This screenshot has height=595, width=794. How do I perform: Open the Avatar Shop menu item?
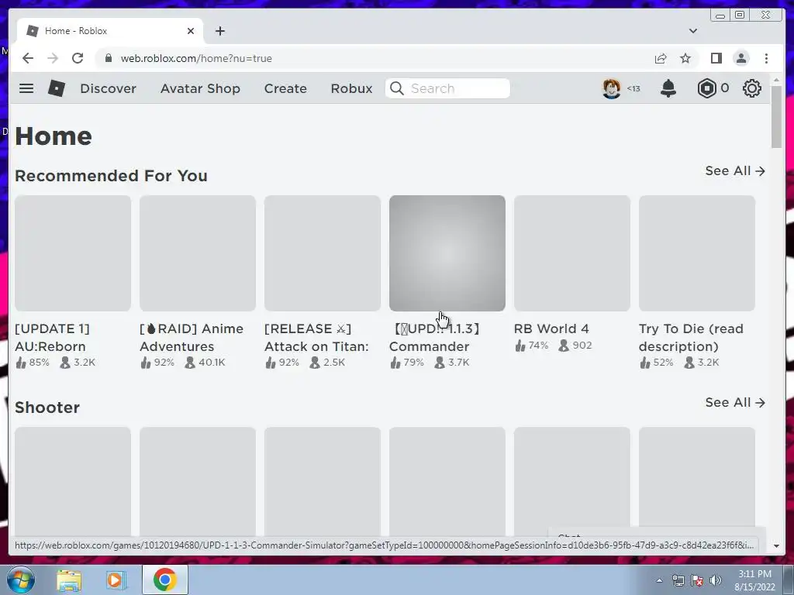click(x=200, y=88)
